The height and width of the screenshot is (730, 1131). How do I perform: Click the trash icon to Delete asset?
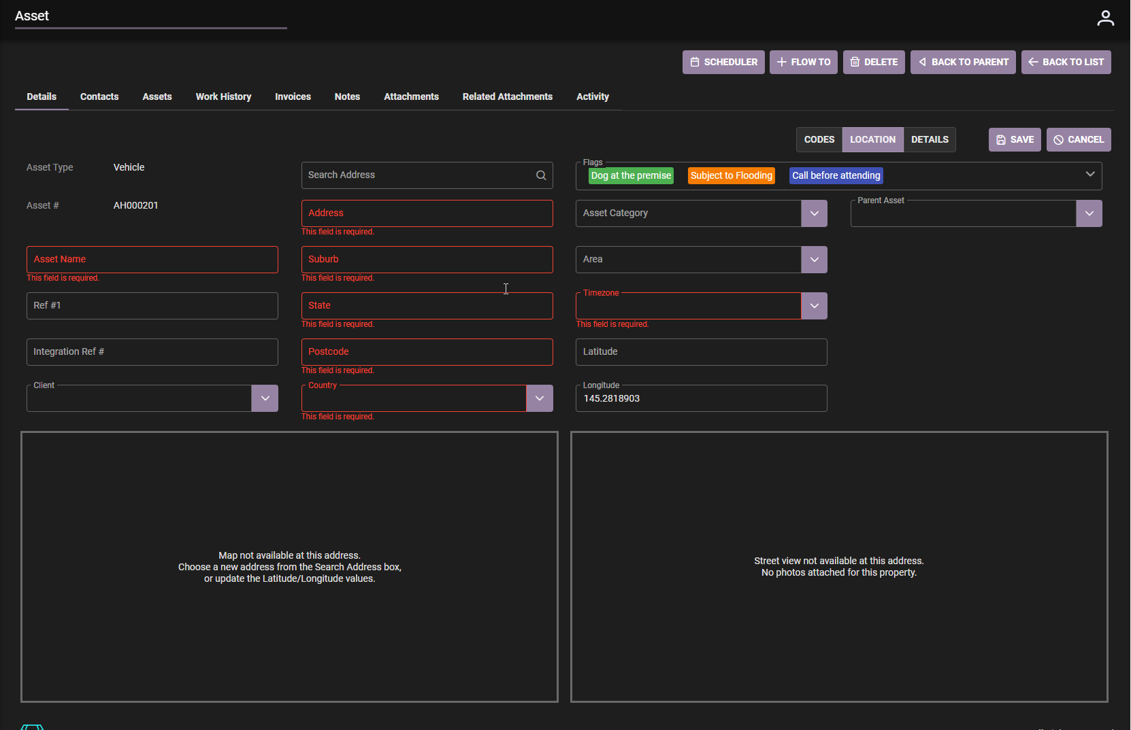pos(855,62)
